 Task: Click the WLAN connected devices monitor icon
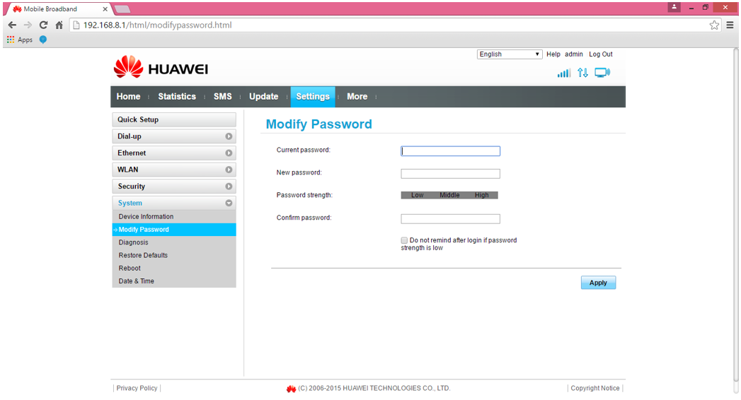point(602,73)
